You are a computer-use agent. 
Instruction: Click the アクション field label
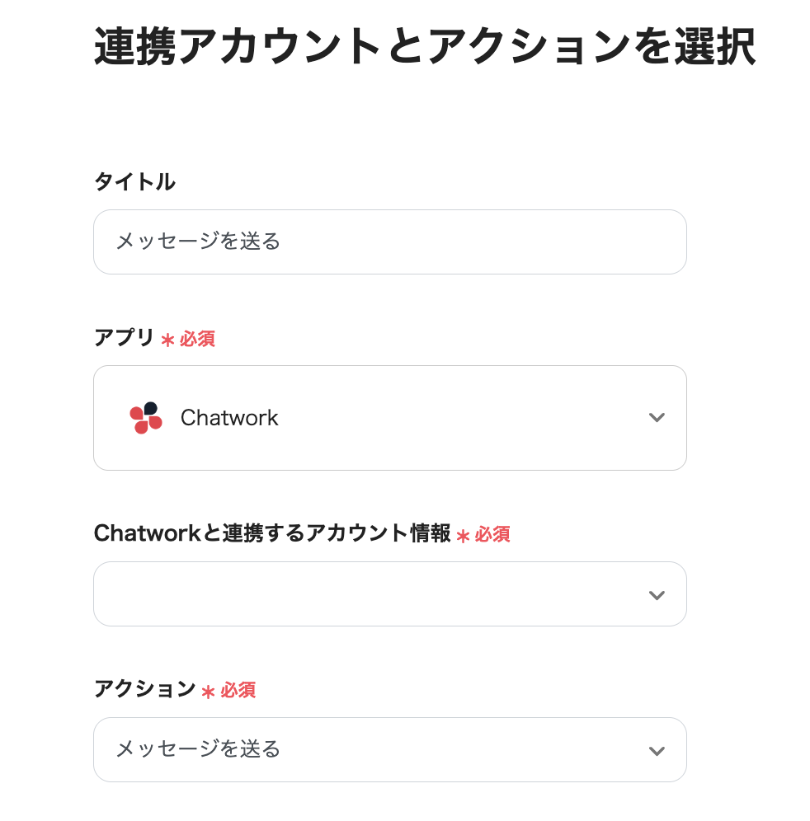pos(144,689)
